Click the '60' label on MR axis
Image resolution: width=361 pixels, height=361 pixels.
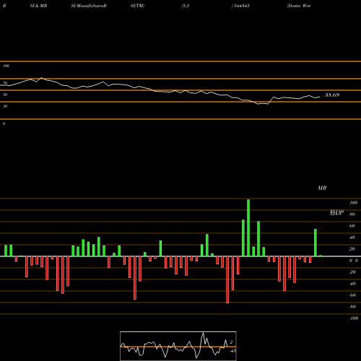[352, 226]
